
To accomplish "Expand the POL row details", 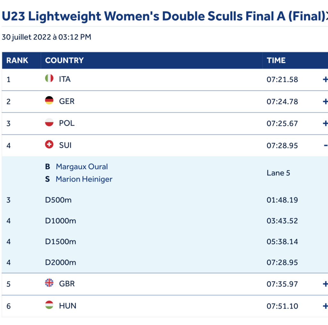I will [x=325, y=123].
